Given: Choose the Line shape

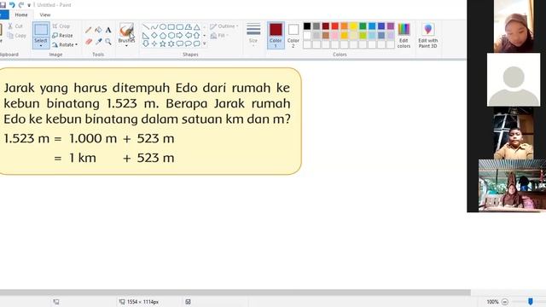Looking at the screenshot, I should pos(146,26).
